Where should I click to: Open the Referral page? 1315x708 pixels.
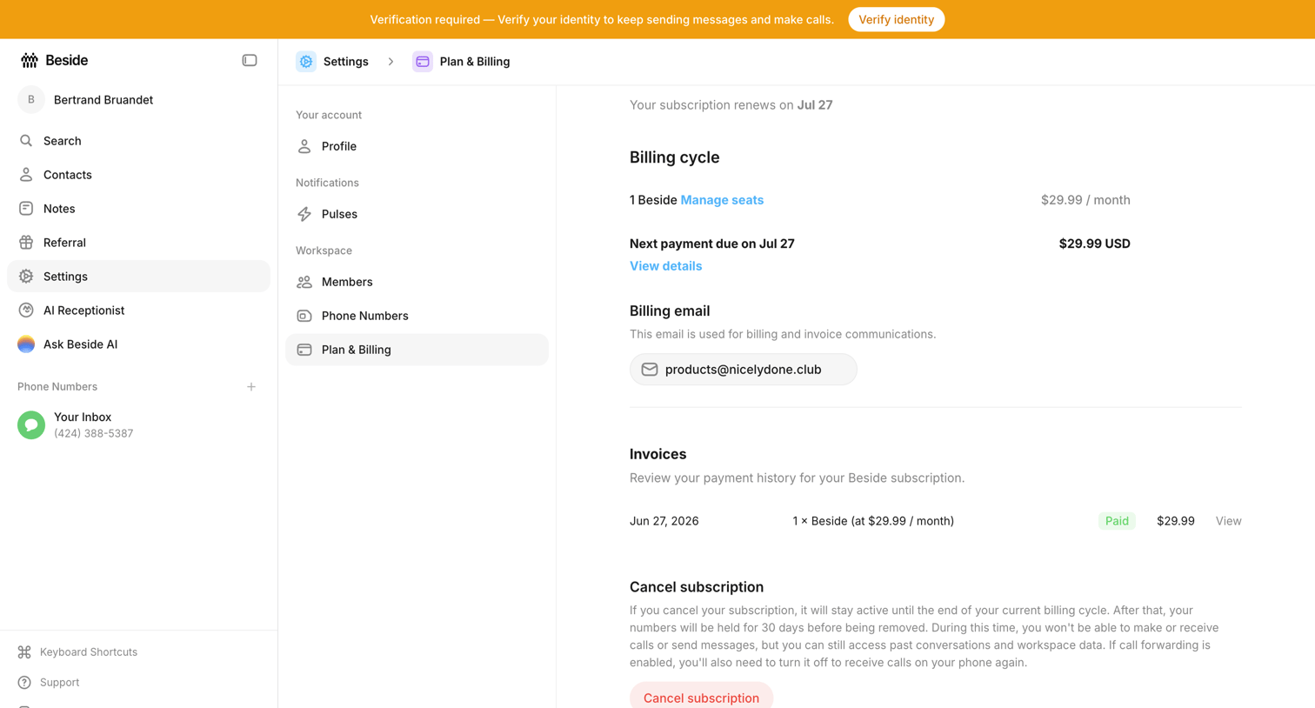[x=138, y=243]
